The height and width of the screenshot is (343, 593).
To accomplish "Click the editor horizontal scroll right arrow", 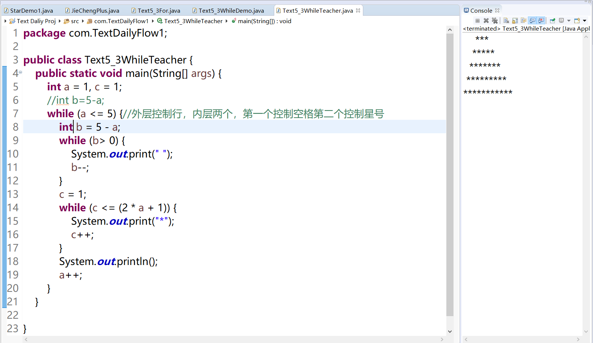I will pos(442,339).
